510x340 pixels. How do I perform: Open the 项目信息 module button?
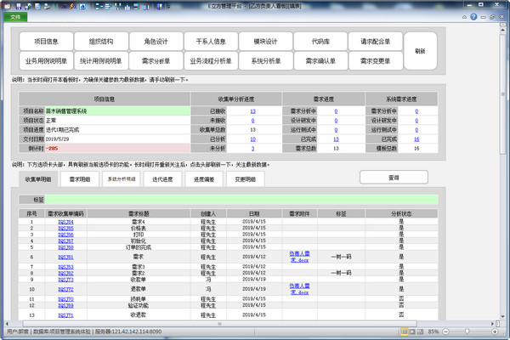pyautogui.click(x=46, y=42)
